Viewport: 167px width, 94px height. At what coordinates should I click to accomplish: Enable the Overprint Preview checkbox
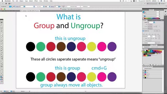[144, 68]
